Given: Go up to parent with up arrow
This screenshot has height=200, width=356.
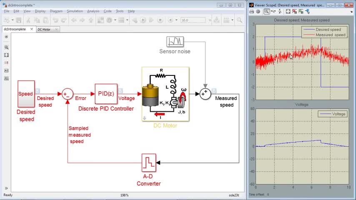Looking at the screenshot, I should coord(91,20).
